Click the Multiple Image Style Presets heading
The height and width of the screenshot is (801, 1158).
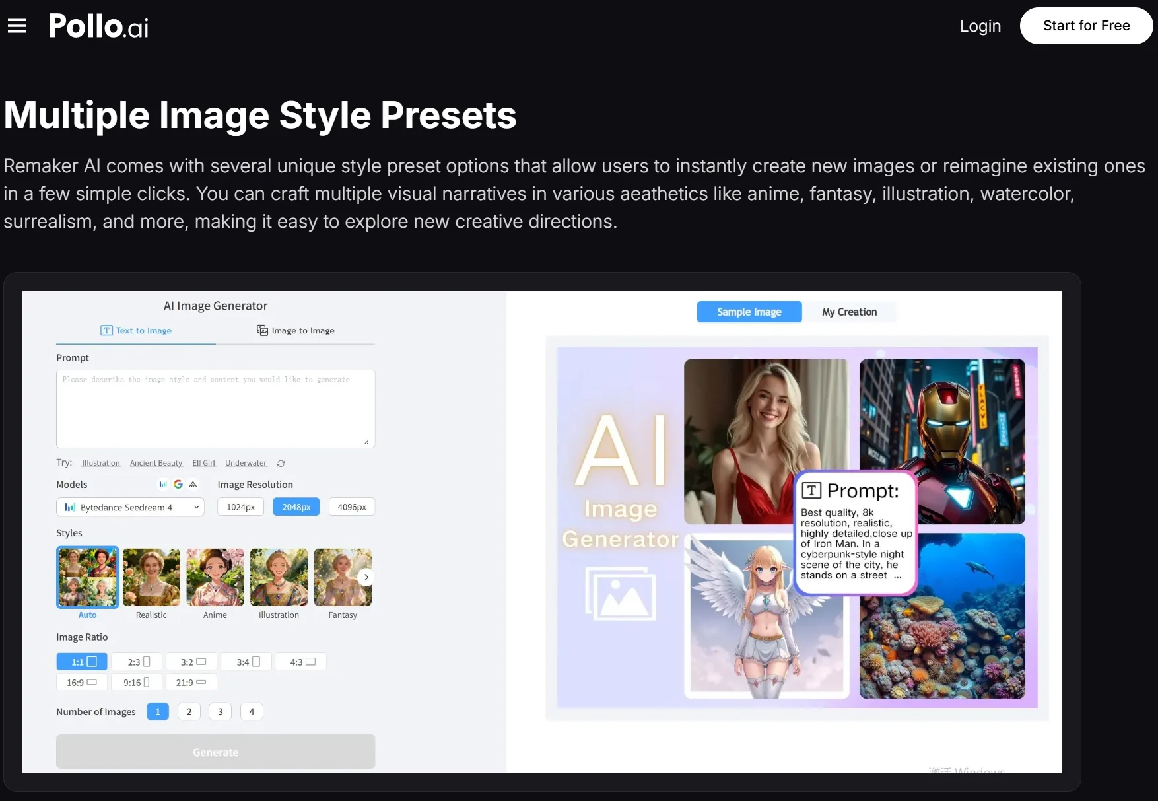260,115
